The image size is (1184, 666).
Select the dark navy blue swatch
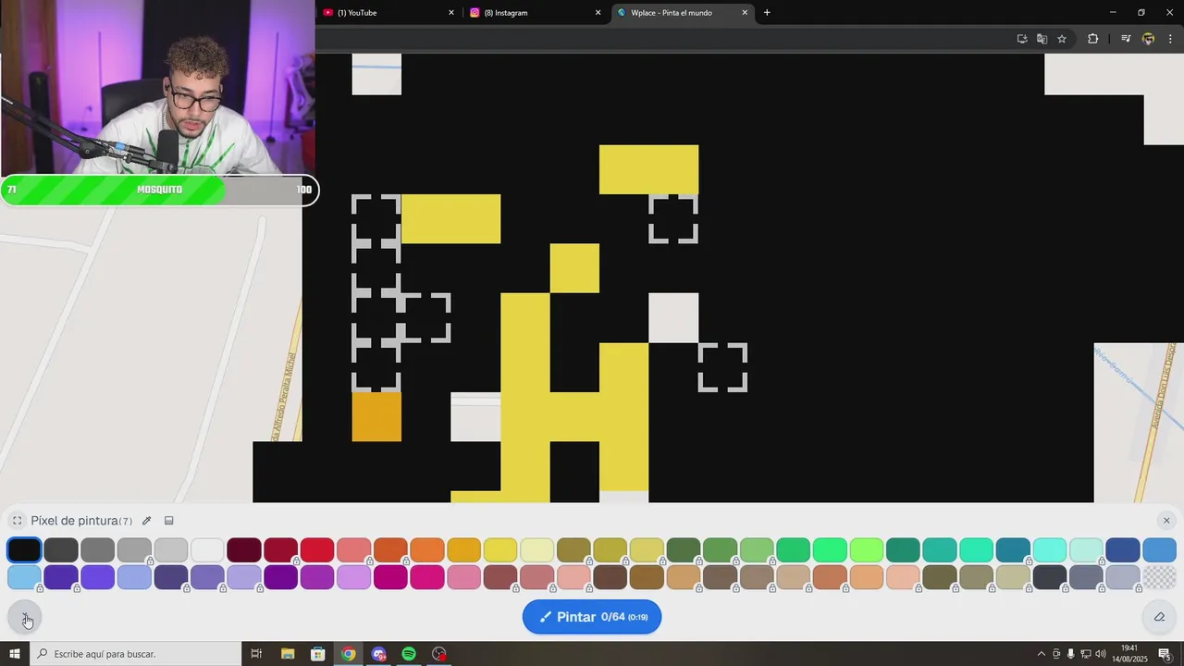pyautogui.click(x=1123, y=549)
